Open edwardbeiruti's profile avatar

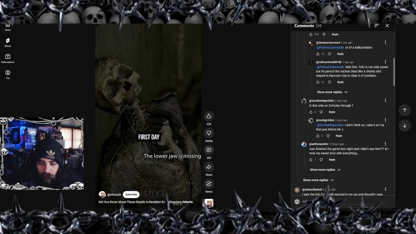[x=297, y=190]
